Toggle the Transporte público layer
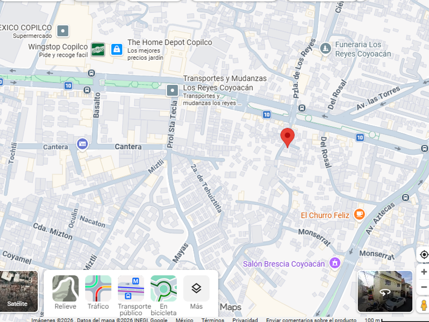Viewport: 429px width, 322px height. pos(131,296)
